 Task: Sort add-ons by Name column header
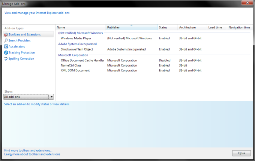tap(80, 28)
